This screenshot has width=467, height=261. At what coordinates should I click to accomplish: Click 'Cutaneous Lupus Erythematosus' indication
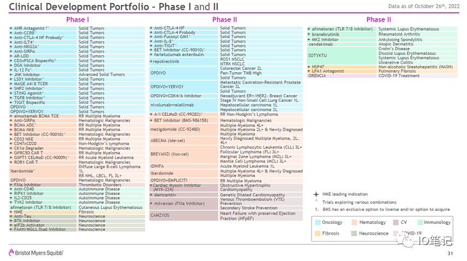click(111, 208)
